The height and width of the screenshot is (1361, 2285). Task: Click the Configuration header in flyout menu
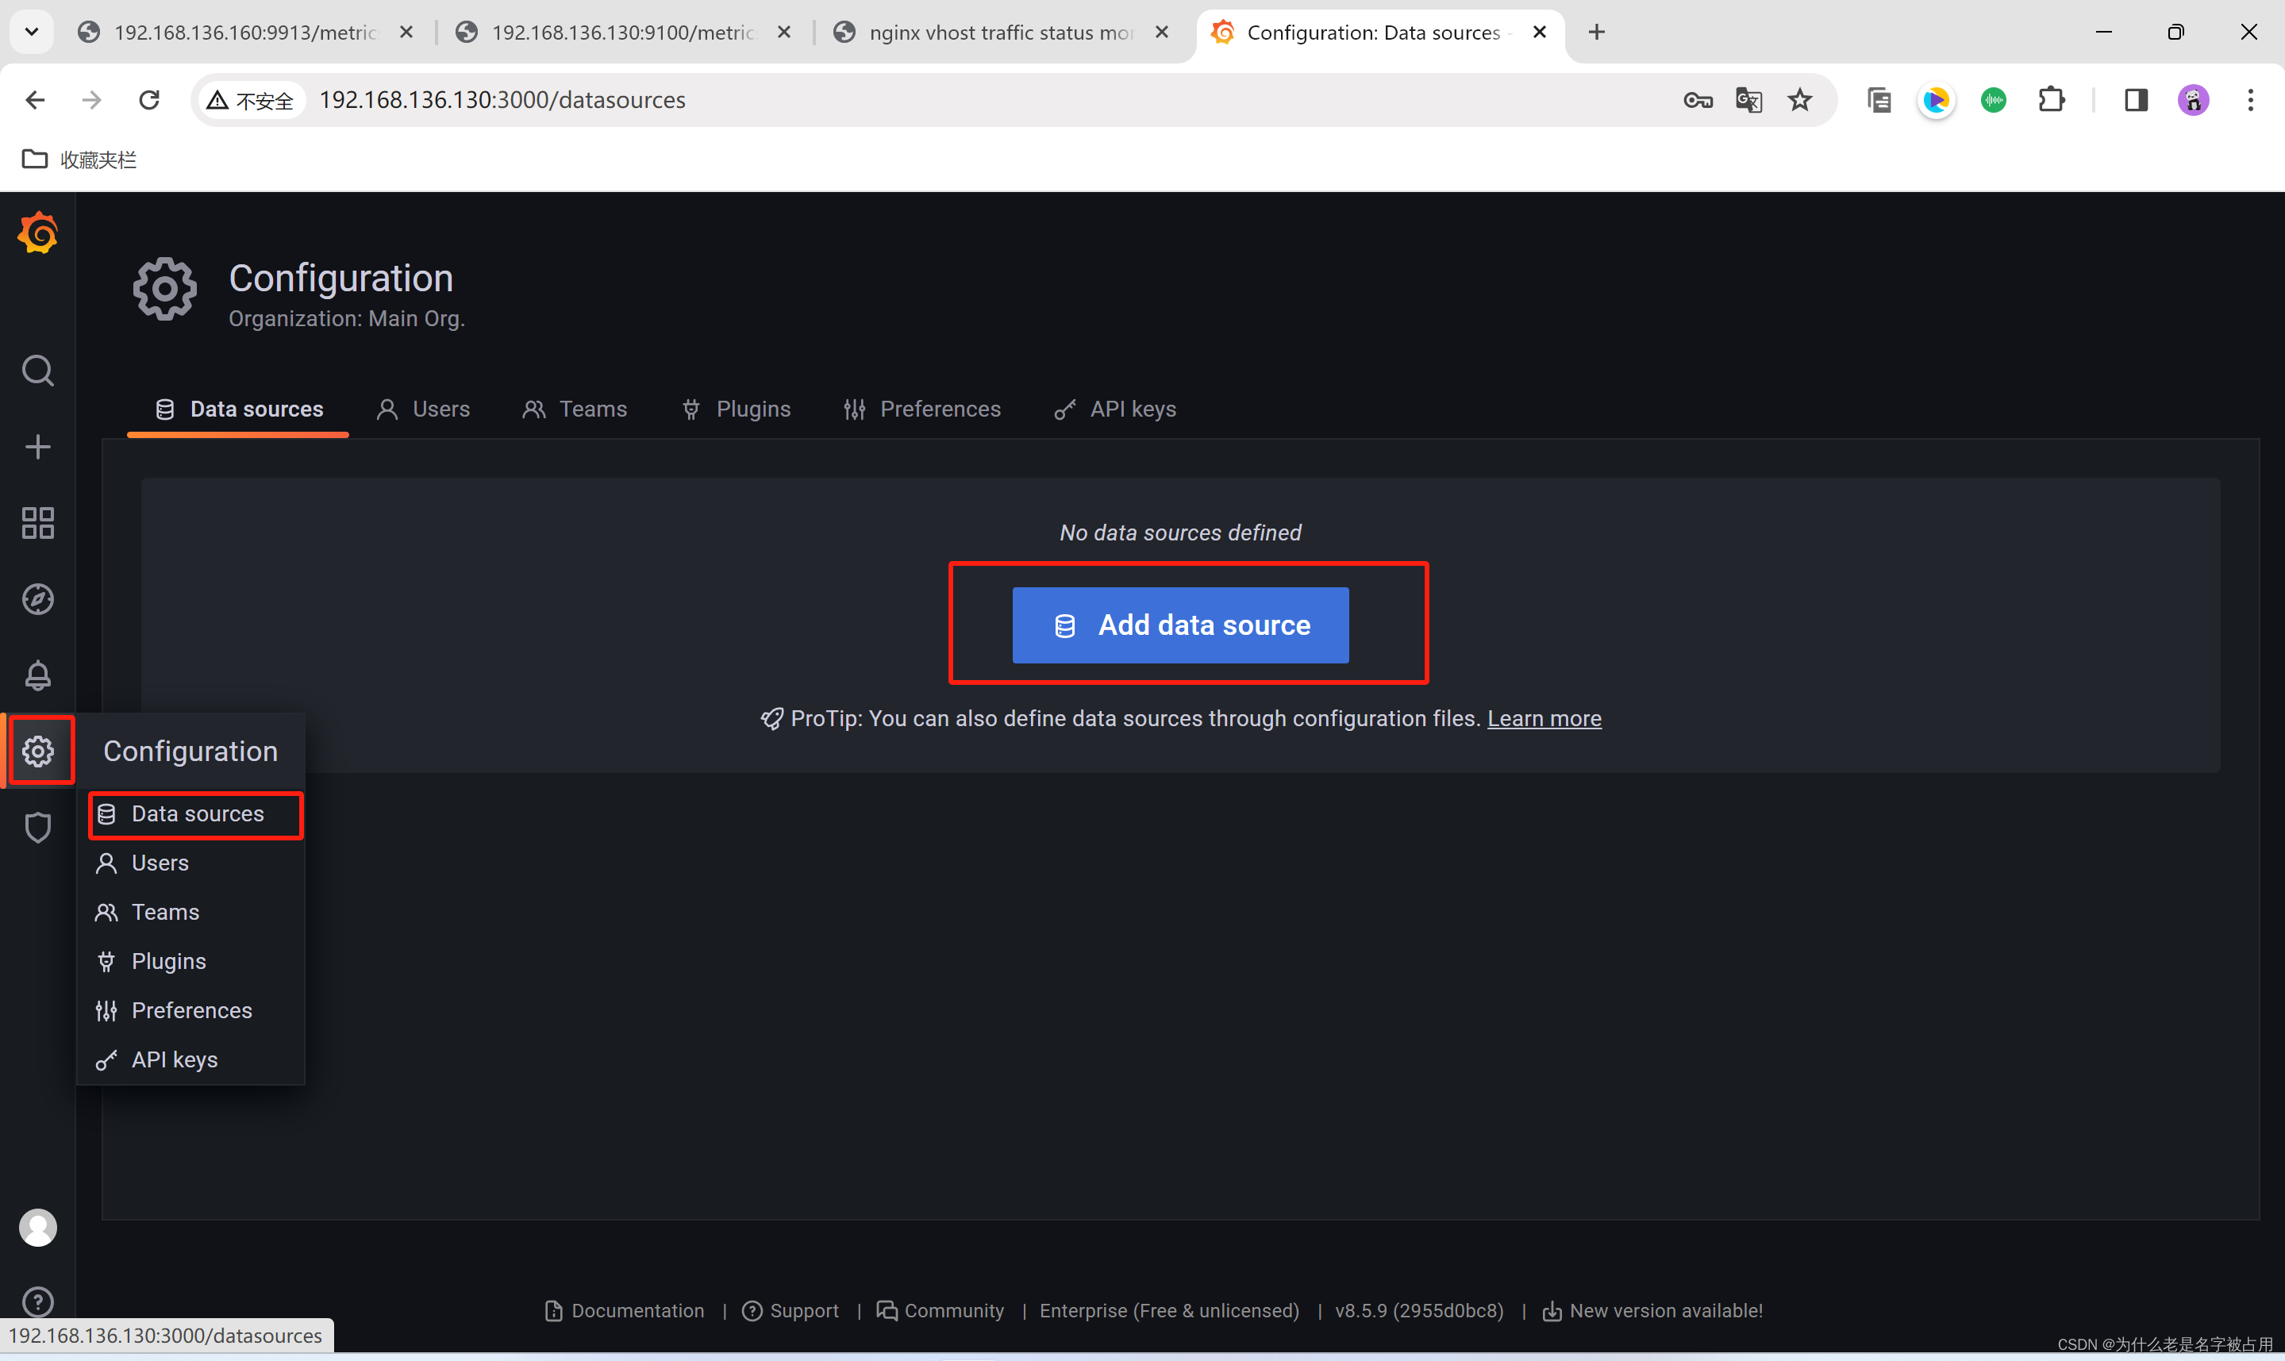click(190, 751)
